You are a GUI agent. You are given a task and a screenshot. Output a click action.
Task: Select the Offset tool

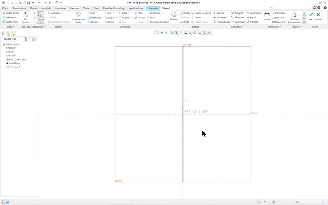tap(139, 13)
